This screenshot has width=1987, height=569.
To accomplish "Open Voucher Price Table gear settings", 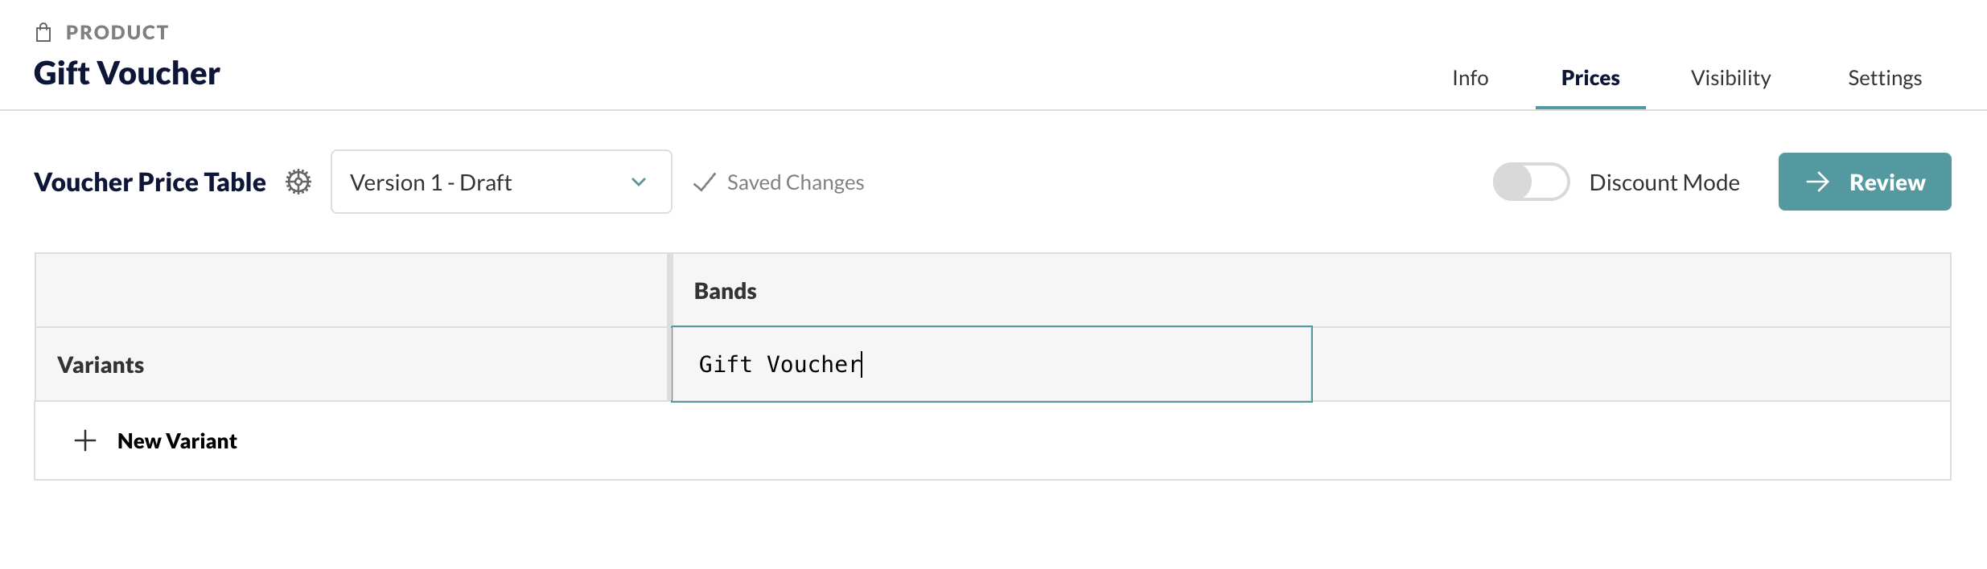I will point(298,182).
